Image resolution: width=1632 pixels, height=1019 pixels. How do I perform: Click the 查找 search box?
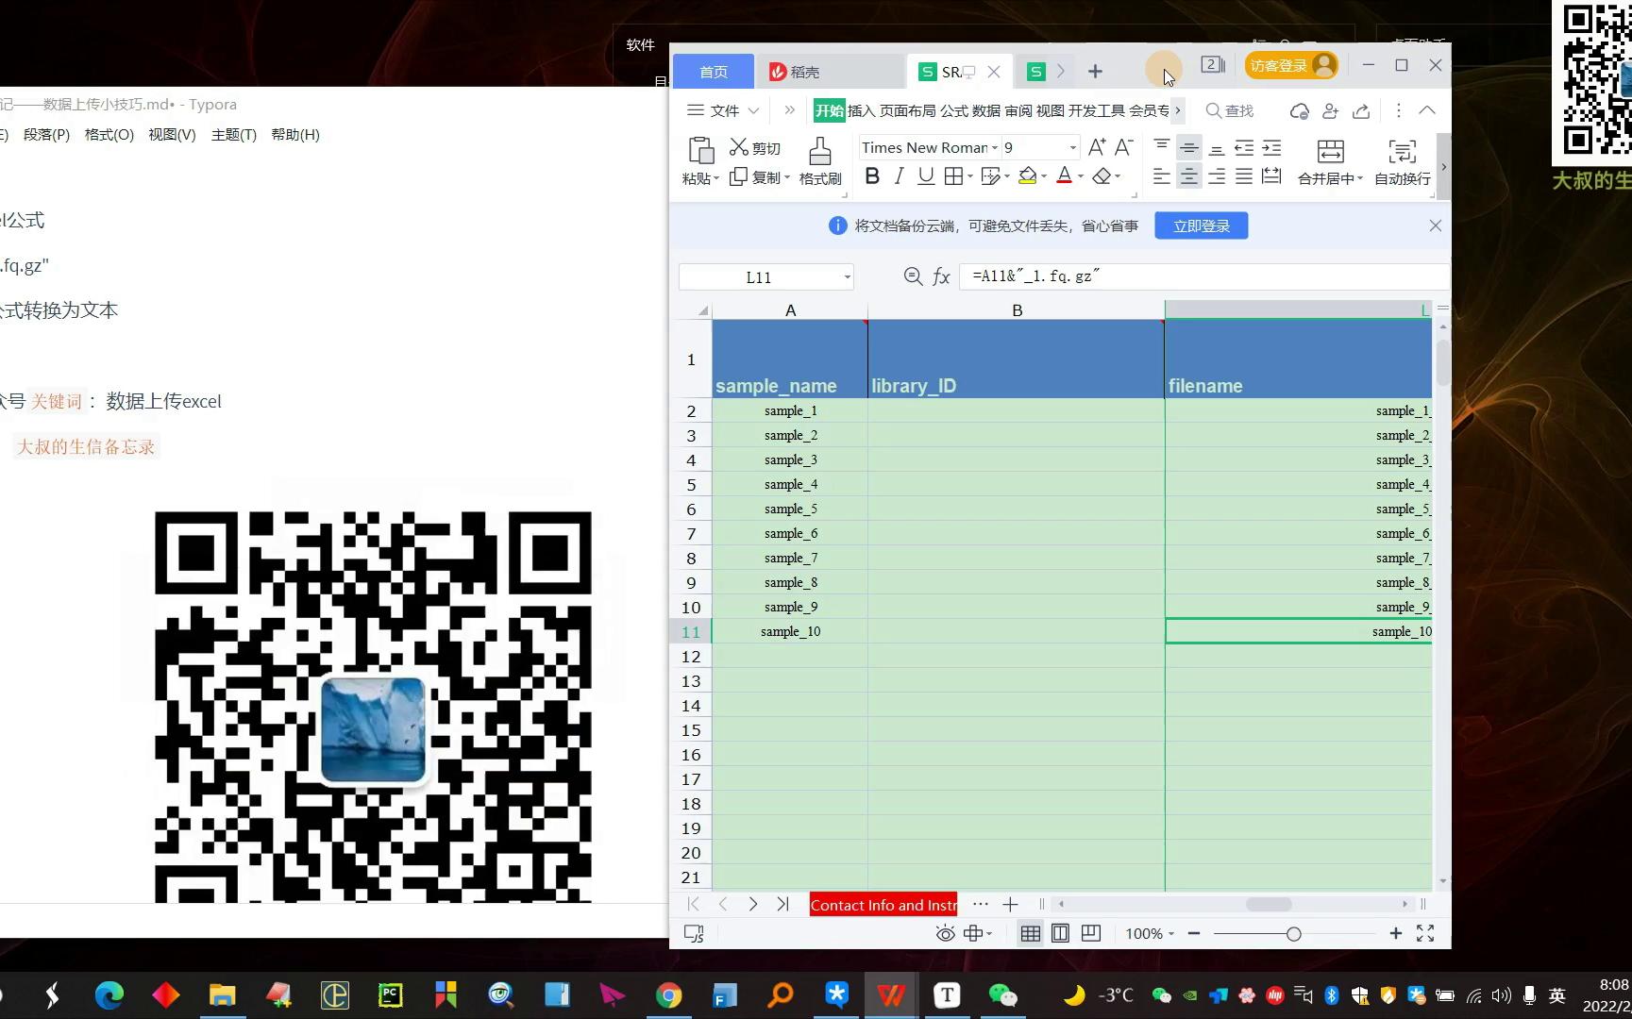pyautogui.click(x=1231, y=110)
